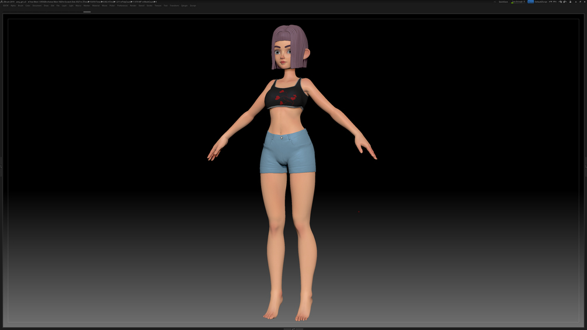Screen dimensions: 587x330
Task: Toggle the blue Menus button
Action: pyautogui.click(x=530, y=2)
